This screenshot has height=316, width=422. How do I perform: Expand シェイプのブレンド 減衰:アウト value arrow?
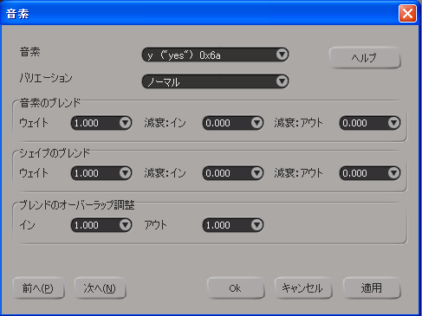coord(393,173)
